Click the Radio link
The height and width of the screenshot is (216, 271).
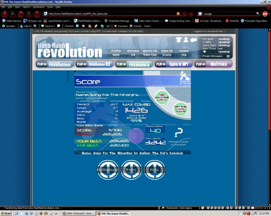click(x=116, y=55)
